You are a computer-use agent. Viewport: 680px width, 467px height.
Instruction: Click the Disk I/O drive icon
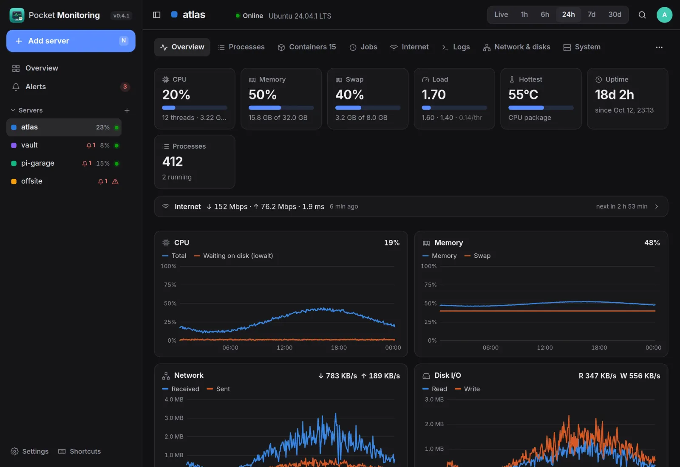click(x=426, y=376)
